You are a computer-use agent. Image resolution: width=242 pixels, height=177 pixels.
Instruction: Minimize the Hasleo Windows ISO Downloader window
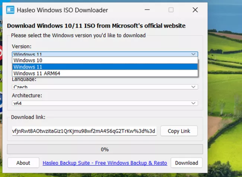coord(147,10)
